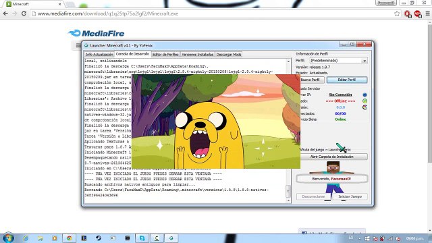Open the Chrome hamburger menu

click(x=427, y=13)
